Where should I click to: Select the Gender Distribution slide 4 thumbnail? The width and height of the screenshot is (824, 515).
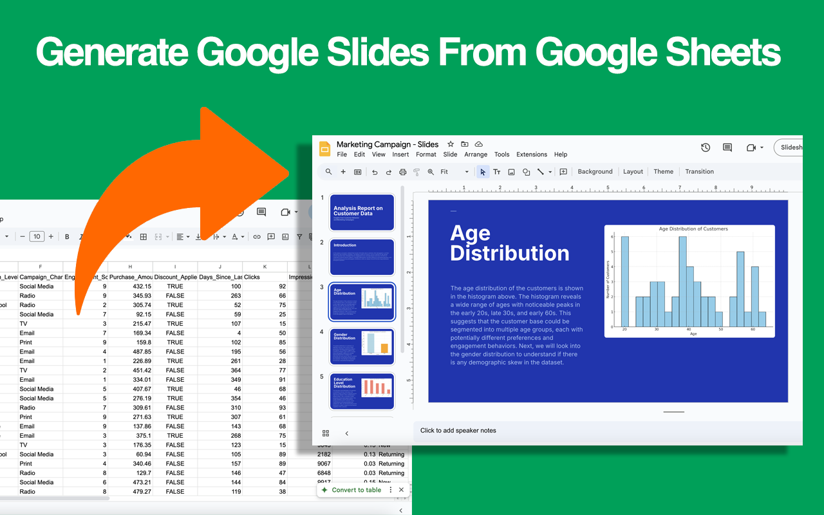362,347
